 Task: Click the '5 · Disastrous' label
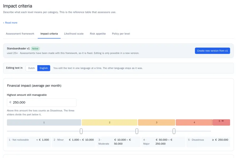pos(196,140)
